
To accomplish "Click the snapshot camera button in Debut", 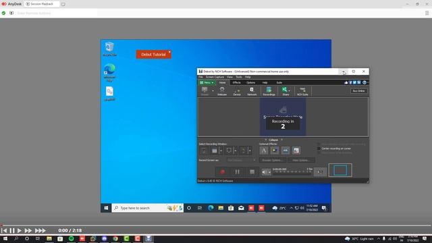I will (320, 172).
